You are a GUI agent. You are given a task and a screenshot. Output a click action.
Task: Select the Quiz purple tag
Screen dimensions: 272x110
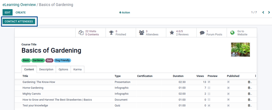click(x=49, y=60)
